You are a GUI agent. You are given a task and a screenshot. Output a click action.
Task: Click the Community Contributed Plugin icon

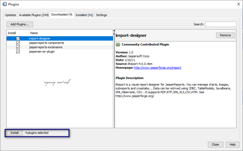tap(118, 44)
